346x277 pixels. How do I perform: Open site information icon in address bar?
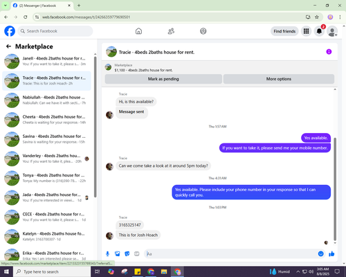pos(37,17)
